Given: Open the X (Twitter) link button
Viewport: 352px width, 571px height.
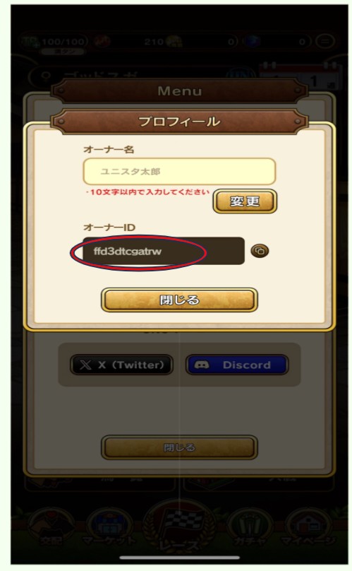Looking at the screenshot, I should click(x=121, y=365).
